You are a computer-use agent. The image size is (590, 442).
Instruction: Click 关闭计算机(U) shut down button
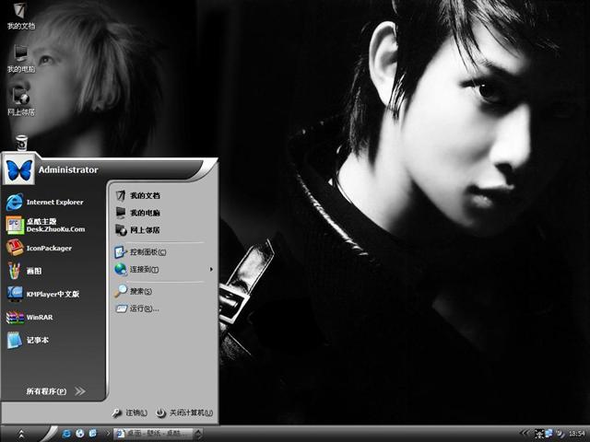tap(184, 413)
